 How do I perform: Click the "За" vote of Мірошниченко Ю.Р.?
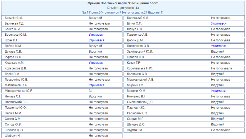pos(91,91)
